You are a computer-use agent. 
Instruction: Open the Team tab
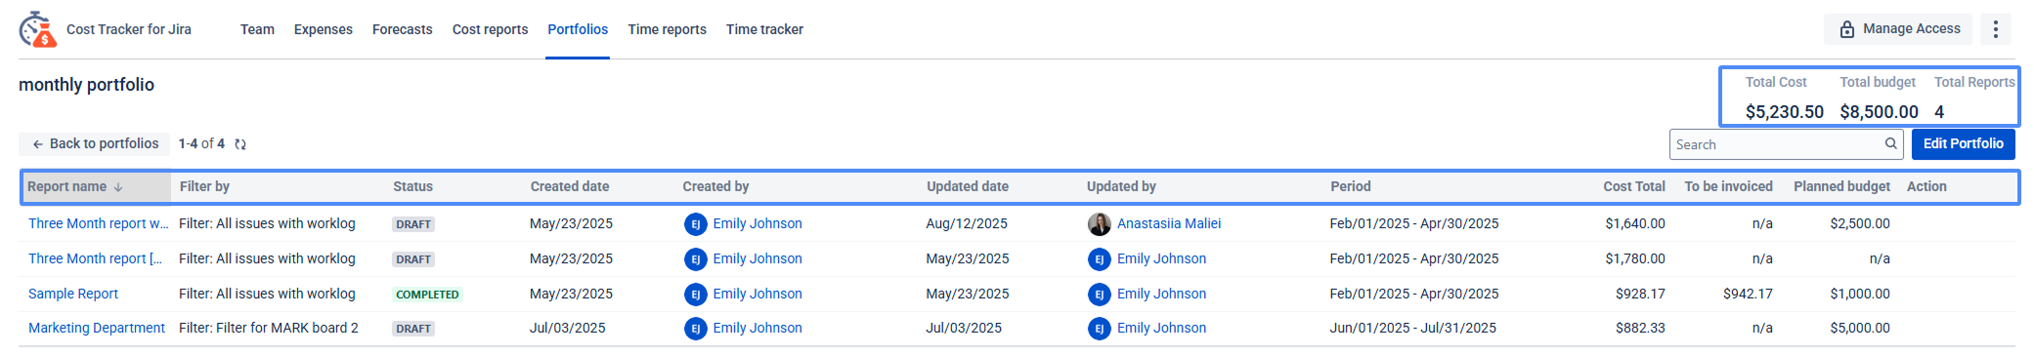click(x=257, y=29)
